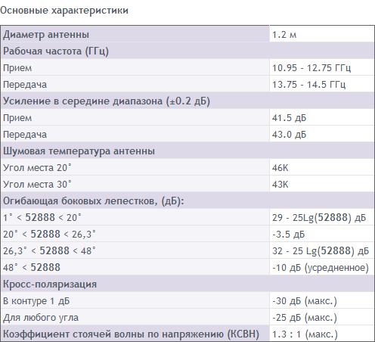The width and height of the screenshot is (375, 342).
Task: Select the 'Диаметр антенны' row label
Action: (46, 35)
